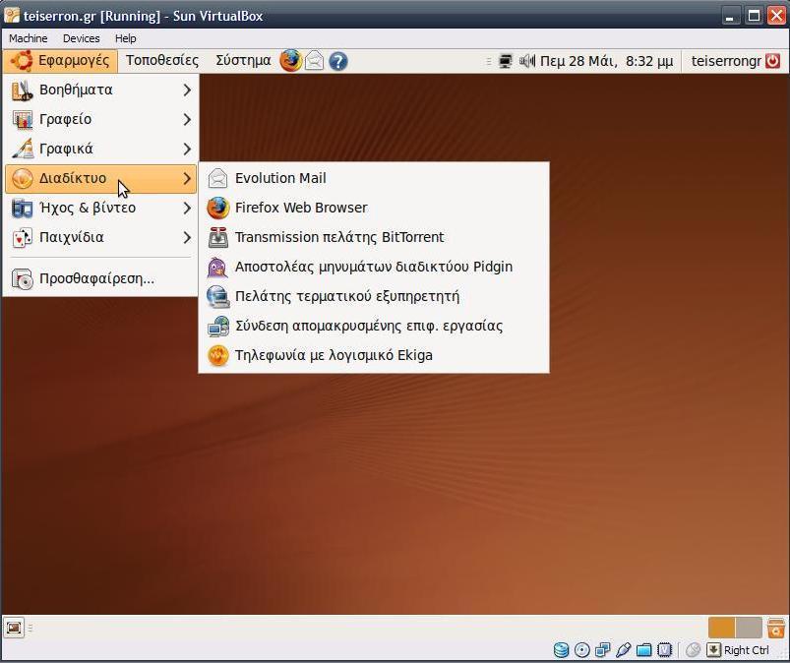
Task: Launch Firefox Web Browser from submenu
Action: tap(374, 209)
